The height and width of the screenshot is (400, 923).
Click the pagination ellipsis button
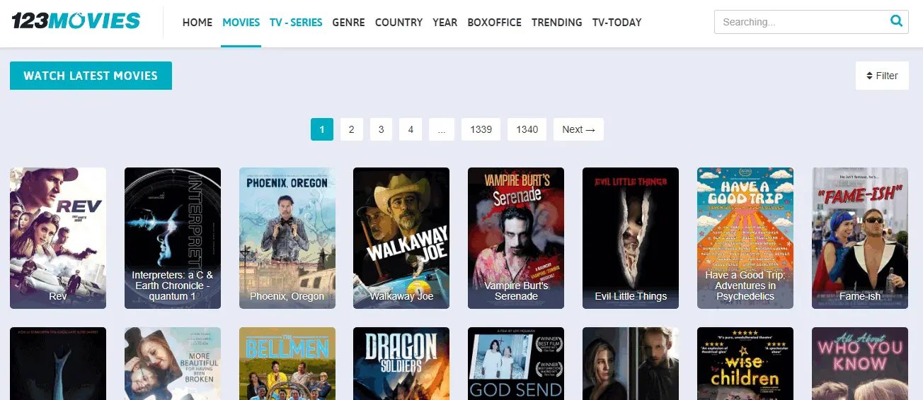pyautogui.click(x=442, y=129)
